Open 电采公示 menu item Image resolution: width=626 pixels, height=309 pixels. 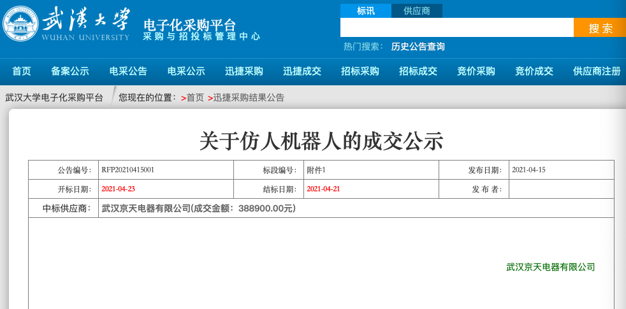point(186,71)
